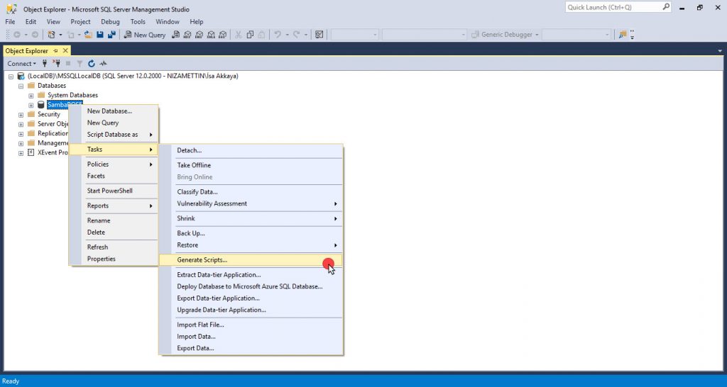Select Import Data... entry
This screenshot has height=387, width=727.
click(251, 337)
